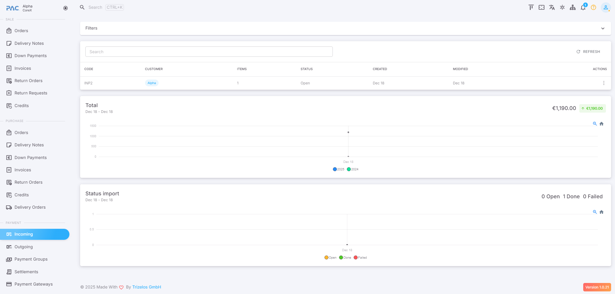Screen dimensions: 615x294
Task: Open the notifications bell
Action: pyautogui.click(x=583, y=7)
